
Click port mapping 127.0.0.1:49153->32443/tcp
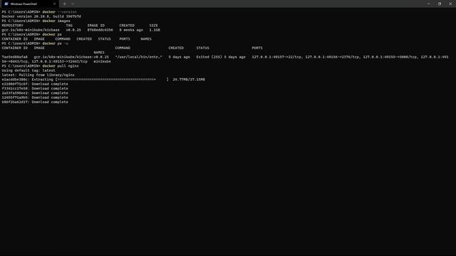click(60, 62)
